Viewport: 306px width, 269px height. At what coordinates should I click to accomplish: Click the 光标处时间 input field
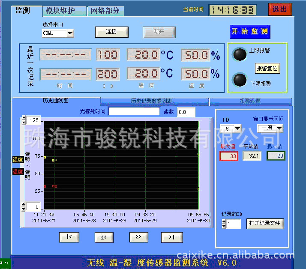[x=134, y=112]
